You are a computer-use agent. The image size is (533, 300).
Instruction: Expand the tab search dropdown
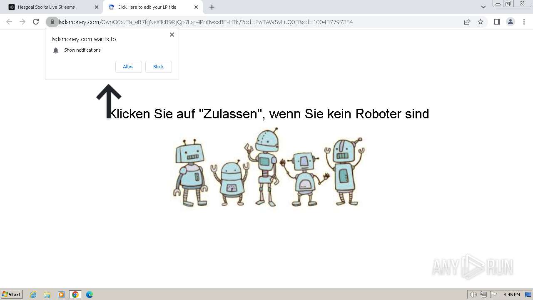tap(483, 7)
